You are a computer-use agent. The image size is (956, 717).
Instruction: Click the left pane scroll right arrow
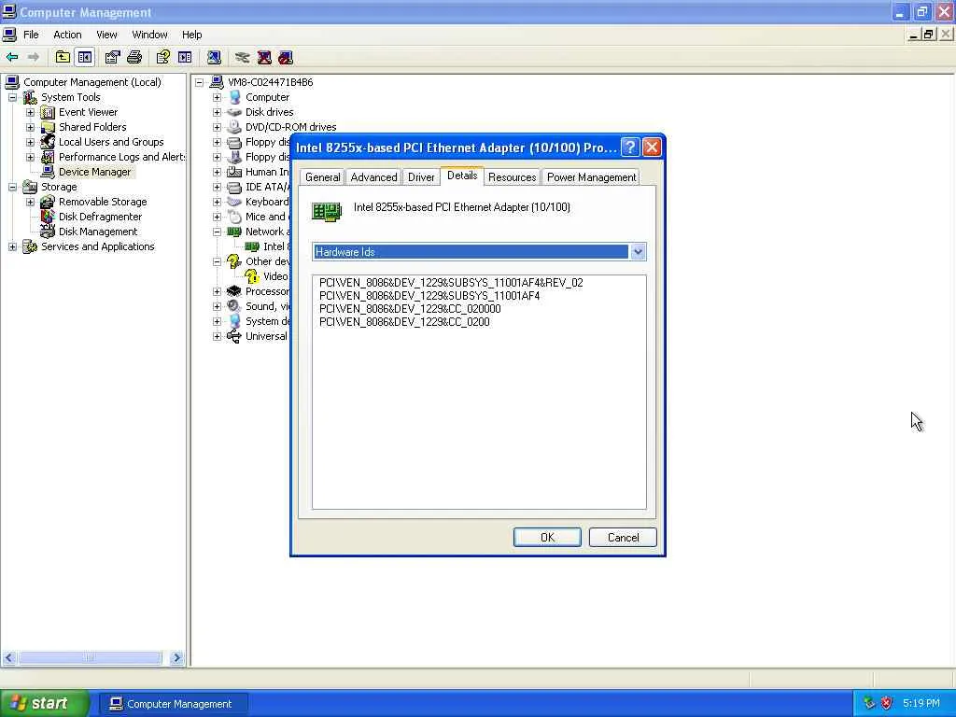tap(176, 658)
